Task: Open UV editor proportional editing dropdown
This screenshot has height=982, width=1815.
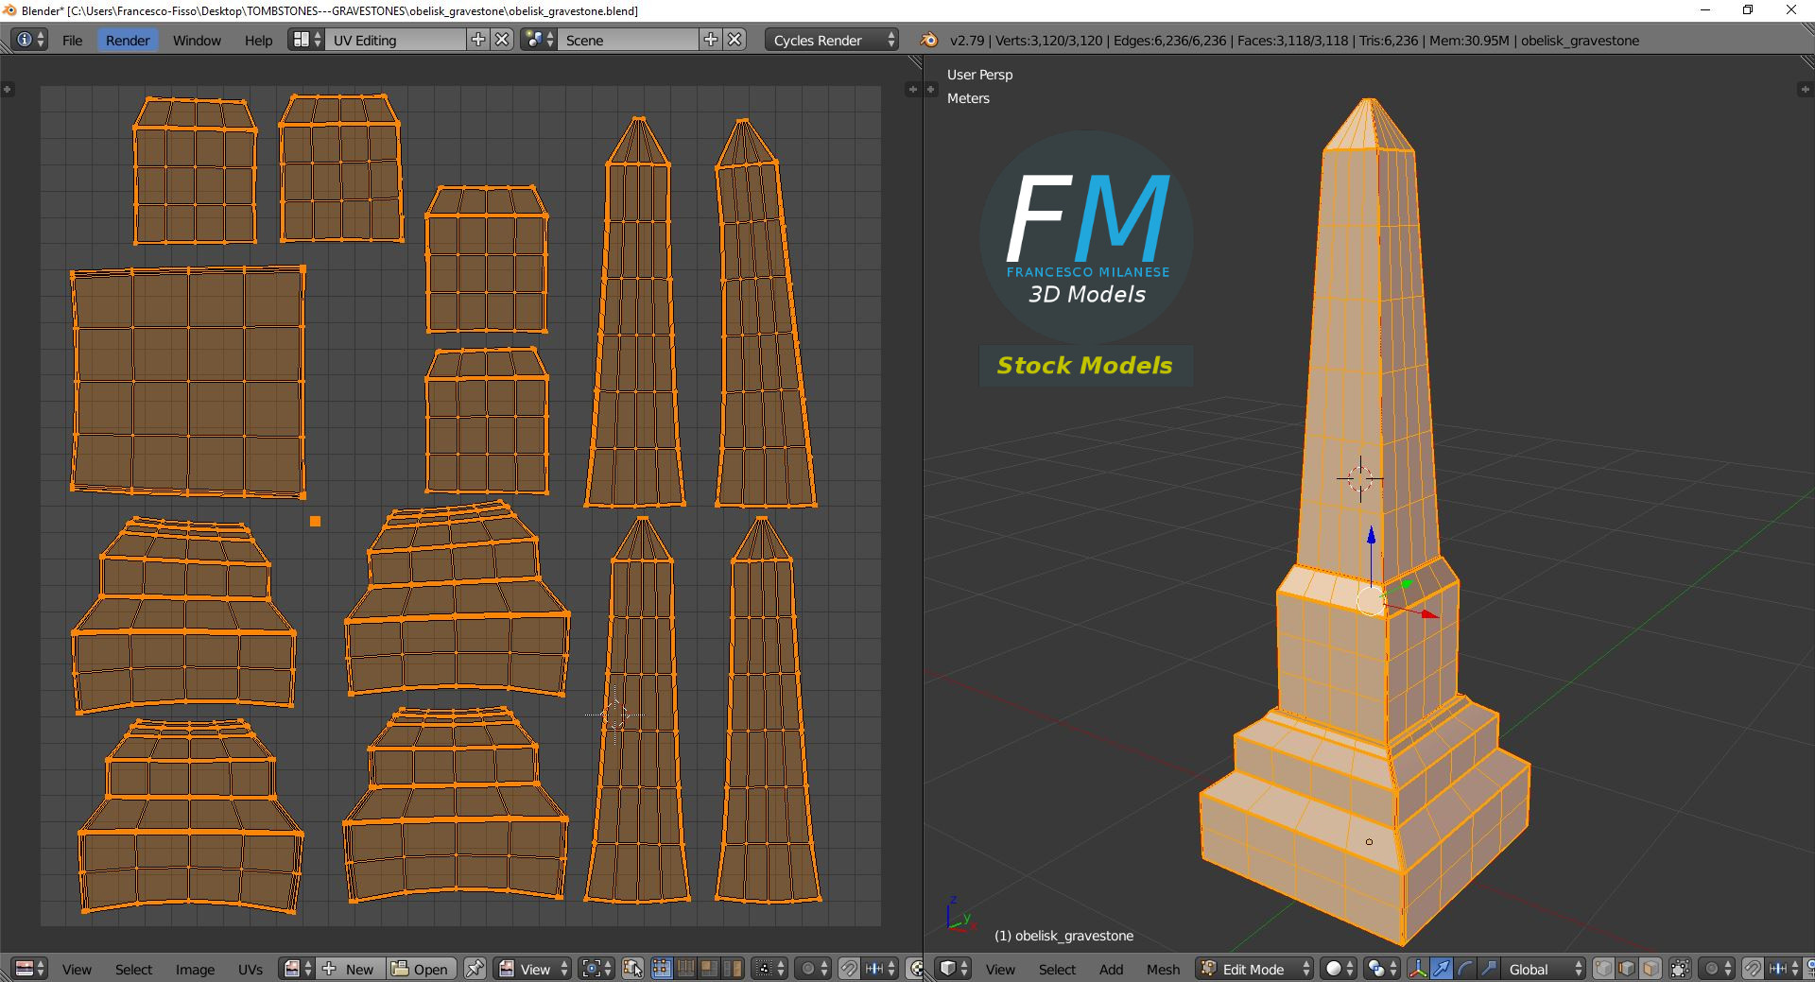Action: click(813, 969)
